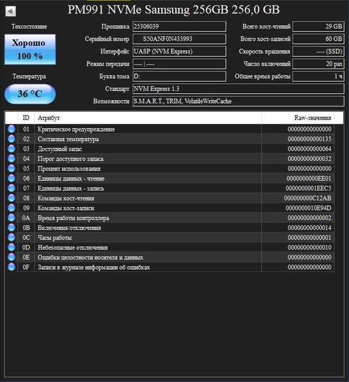Viewport: 349px width, 382px height.
Task: Click the status icon for attribute 0A
Action: point(11,218)
